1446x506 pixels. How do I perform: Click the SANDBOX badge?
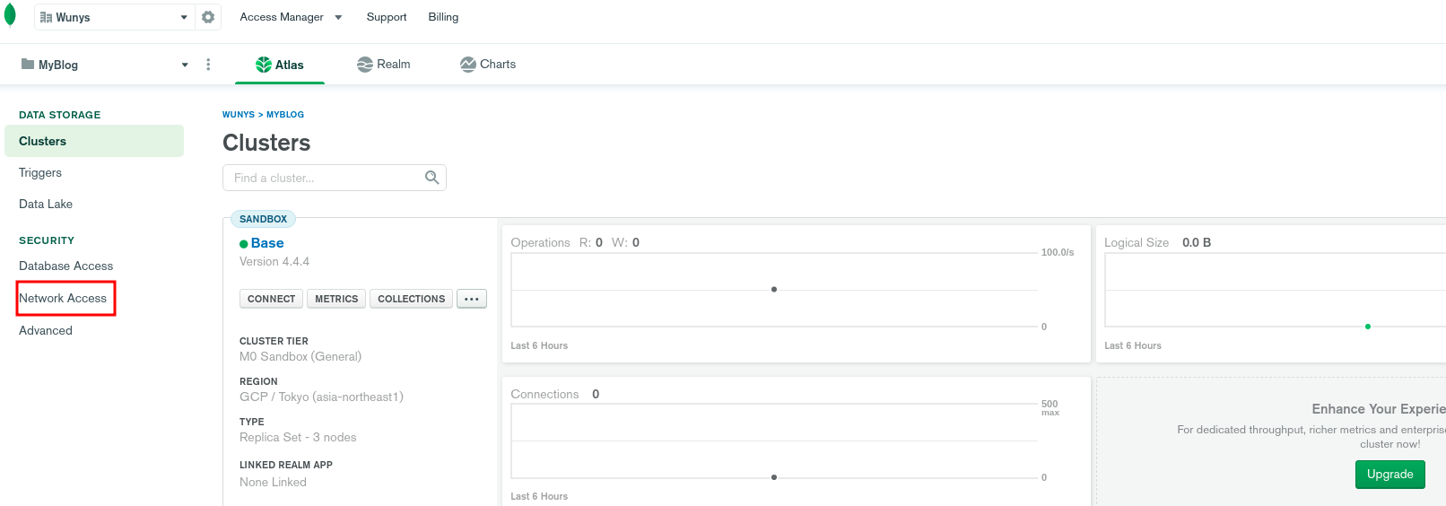[x=263, y=219]
